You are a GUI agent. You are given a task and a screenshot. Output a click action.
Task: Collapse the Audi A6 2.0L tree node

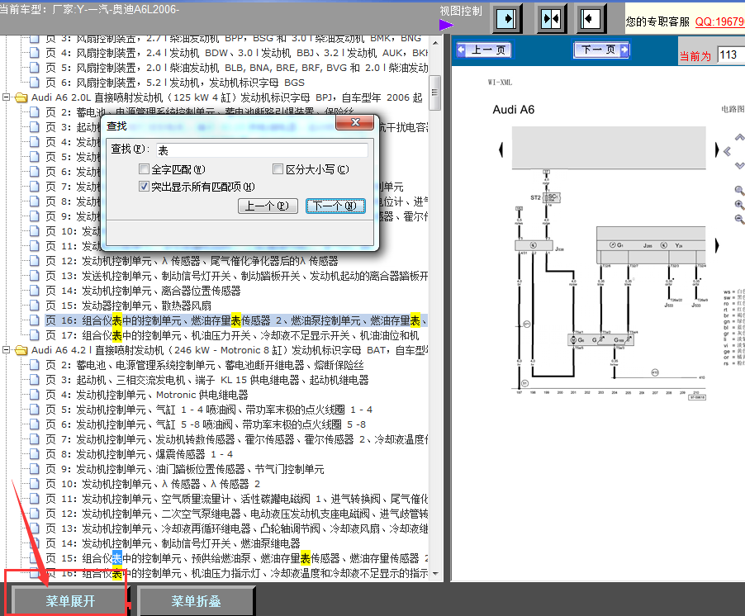coord(6,97)
